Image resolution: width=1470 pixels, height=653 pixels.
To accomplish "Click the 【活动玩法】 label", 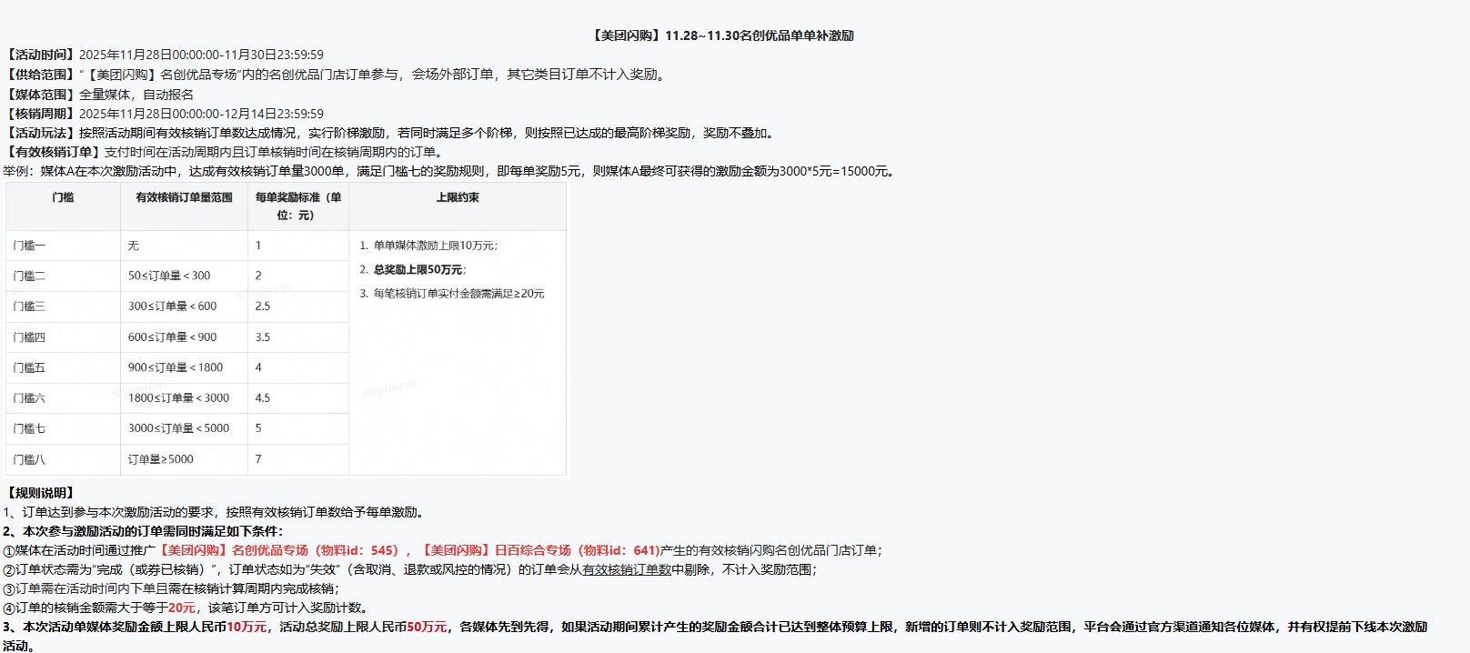I will point(41,133).
